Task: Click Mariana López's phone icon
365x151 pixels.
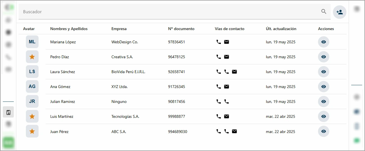Action: pyautogui.click(x=218, y=42)
